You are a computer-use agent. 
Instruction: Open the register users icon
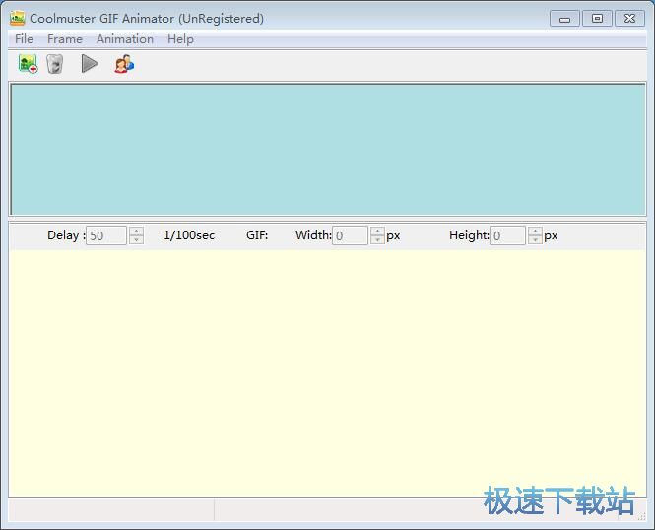(x=124, y=64)
